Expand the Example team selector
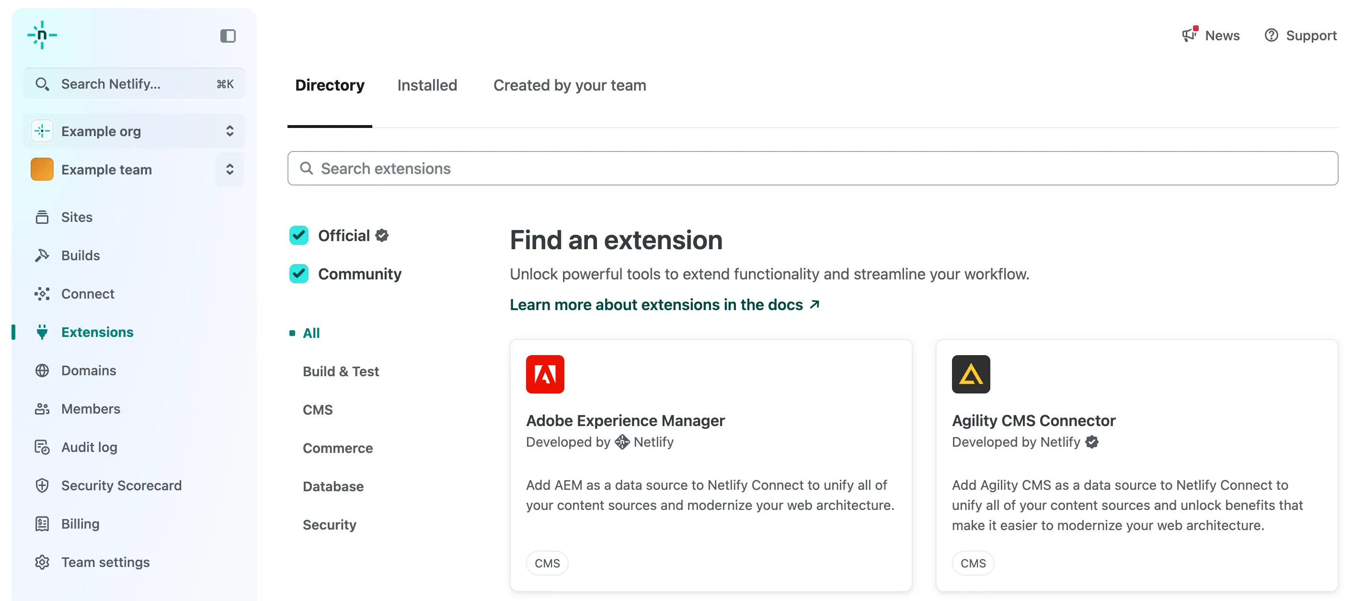1353x601 pixels. pyautogui.click(x=229, y=169)
